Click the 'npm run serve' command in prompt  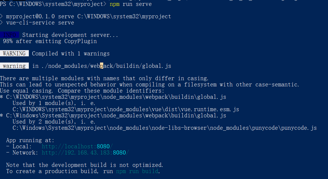[131, 4]
